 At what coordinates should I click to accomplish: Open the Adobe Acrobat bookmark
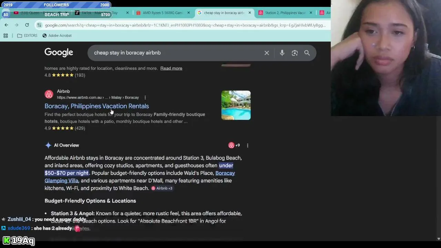click(57, 35)
